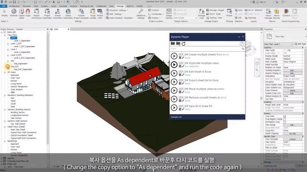The image size is (307, 172).
Task: Open Panel Schedule Templates dropdown
Action: point(120,18)
